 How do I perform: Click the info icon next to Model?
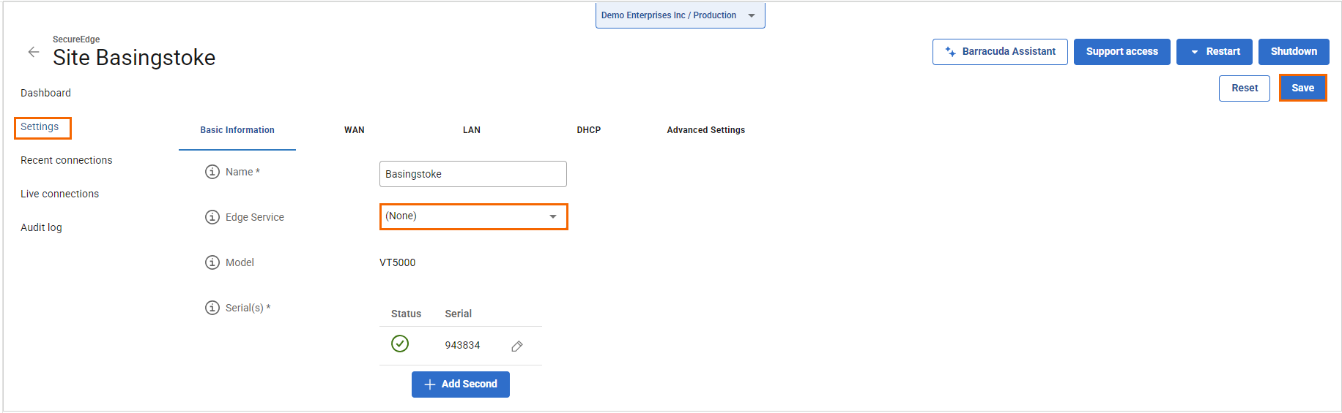click(x=212, y=262)
